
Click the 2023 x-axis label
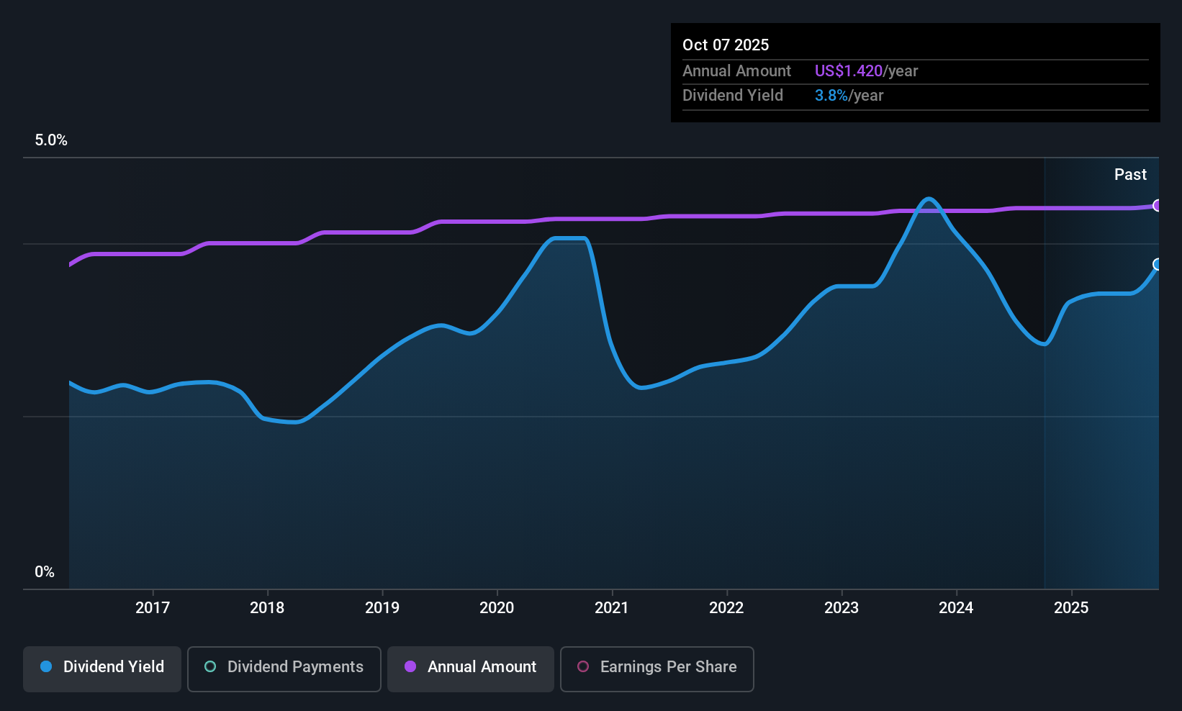(x=842, y=607)
